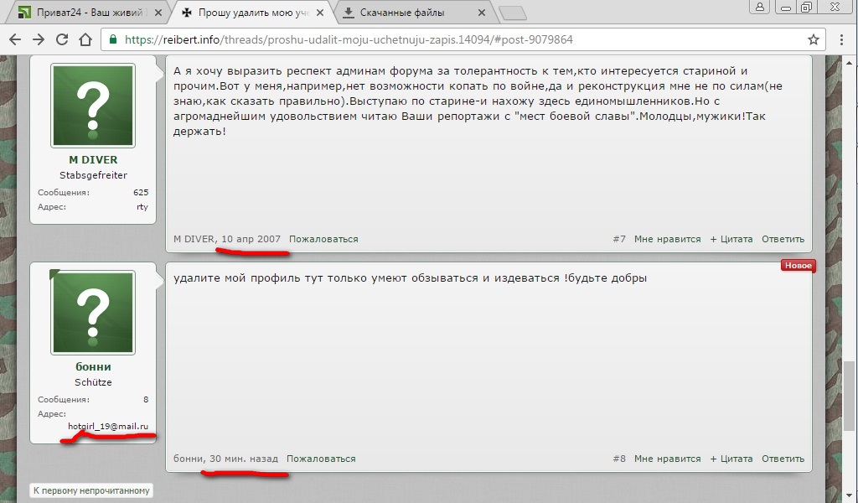Screen dimensions: 858x503
Task: Add post #7 to + Цитата
Action: [731, 239]
